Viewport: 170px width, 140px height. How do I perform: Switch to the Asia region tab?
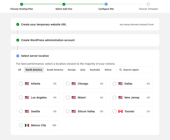[83, 70]
